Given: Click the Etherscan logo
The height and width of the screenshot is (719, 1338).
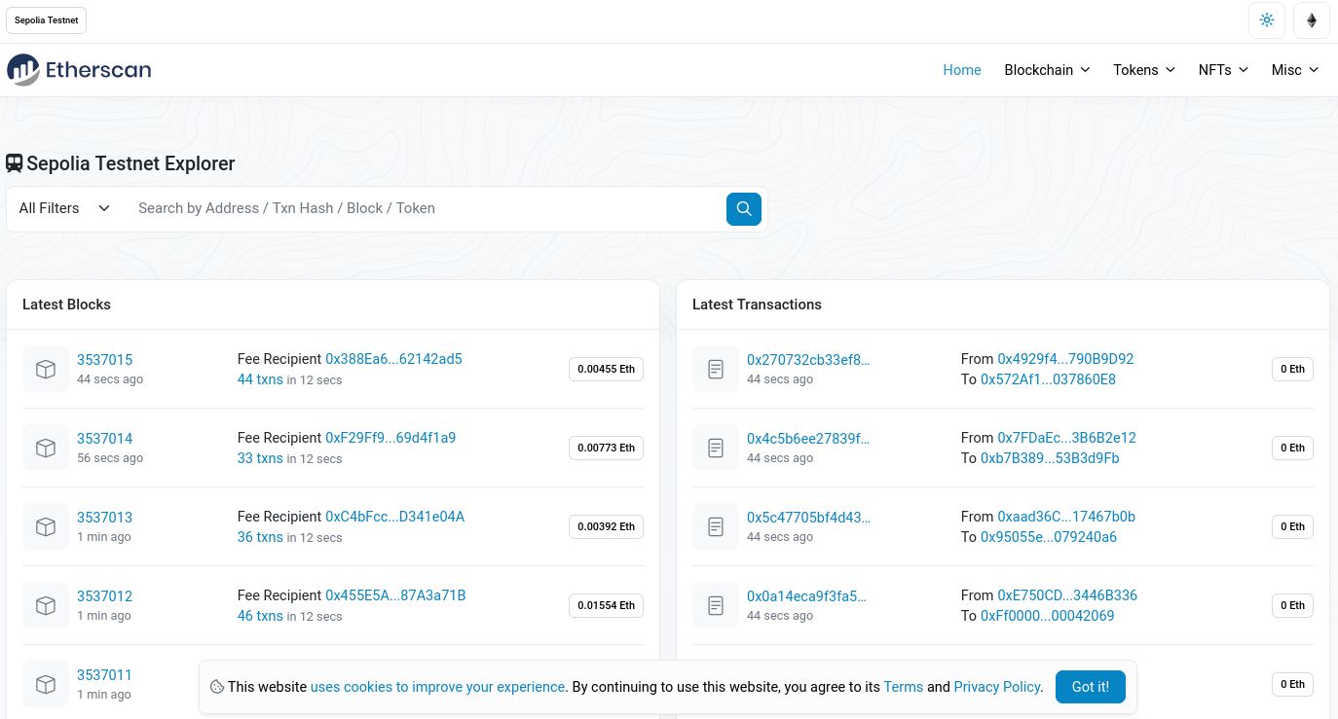Looking at the screenshot, I should coord(79,70).
